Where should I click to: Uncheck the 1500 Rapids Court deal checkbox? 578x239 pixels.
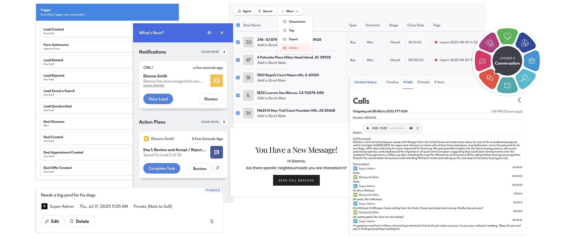pos(238,78)
